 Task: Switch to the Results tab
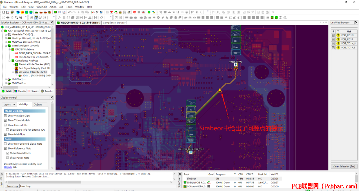(x=47, y=91)
